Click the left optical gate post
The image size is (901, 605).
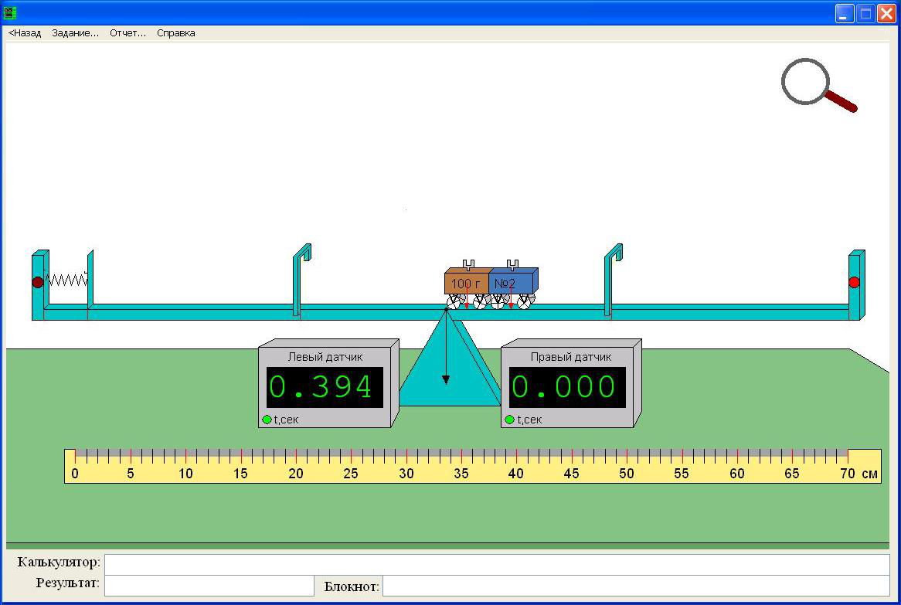298,282
